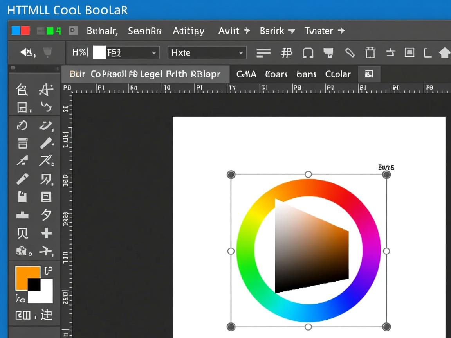Select the plus tool in left toolbox
The image size is (451, 338).
coord(46,233)
